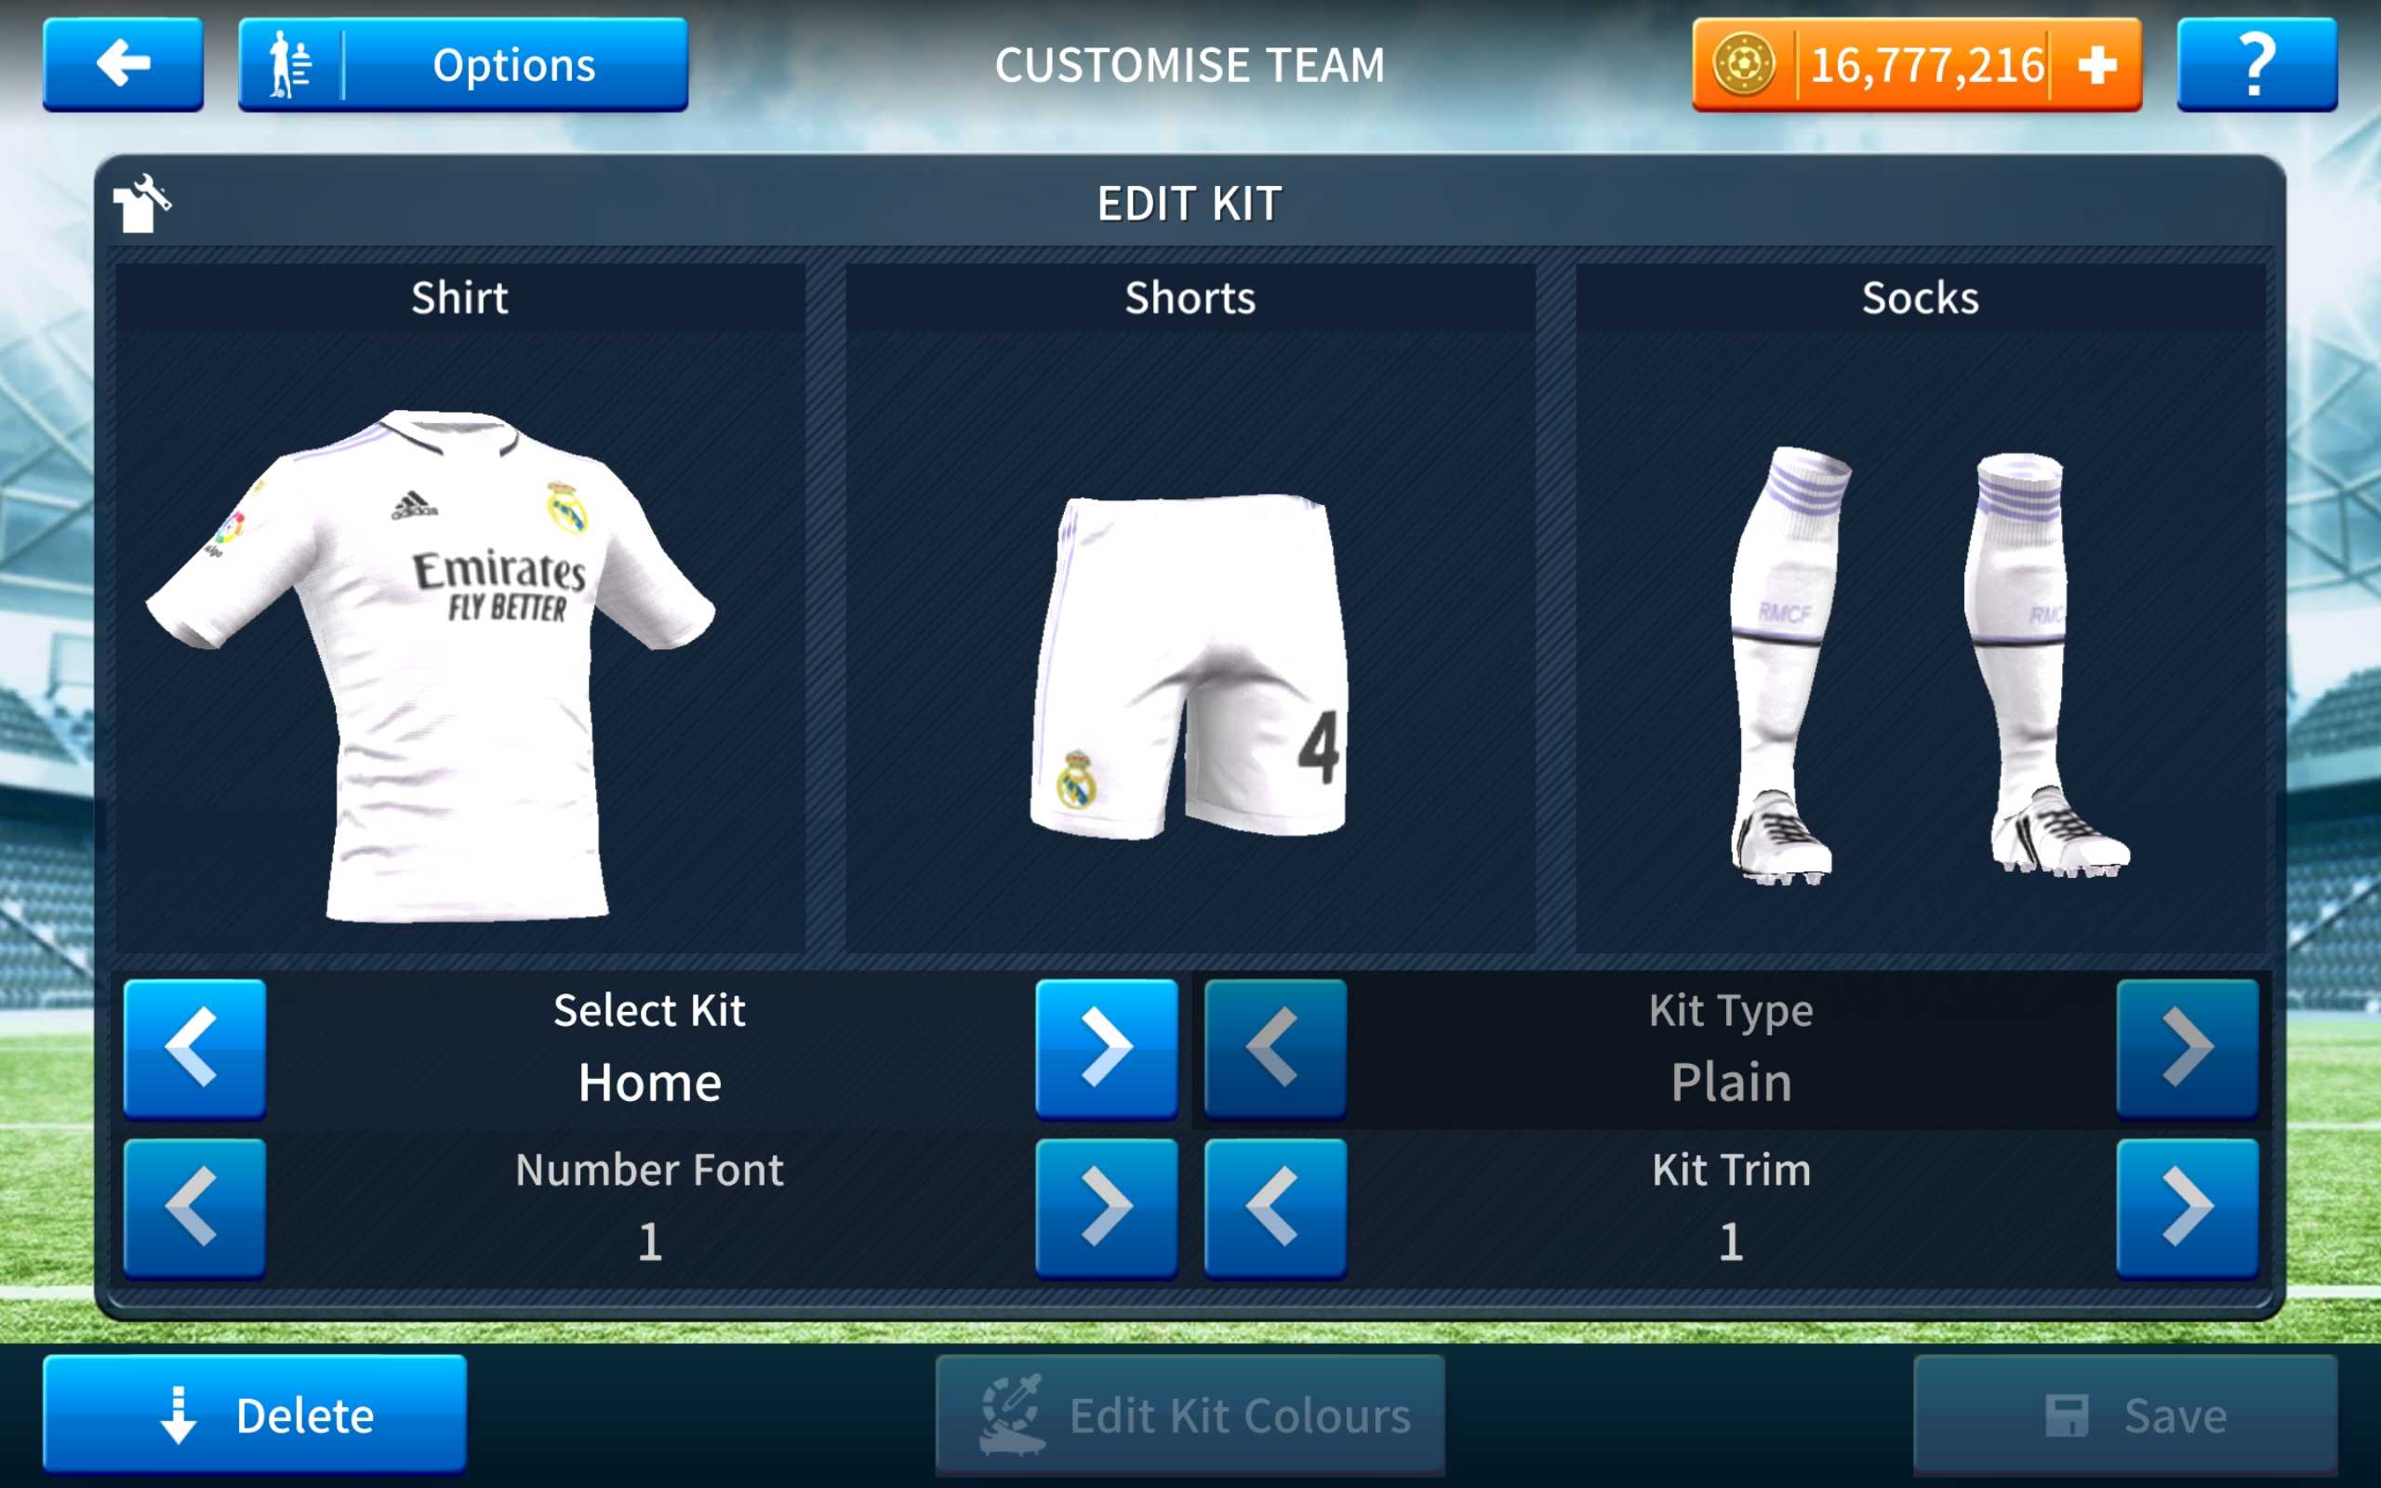Choose previous Kit Trim
The image size is (2381, 1488).
click(x=1275, y=1207)
